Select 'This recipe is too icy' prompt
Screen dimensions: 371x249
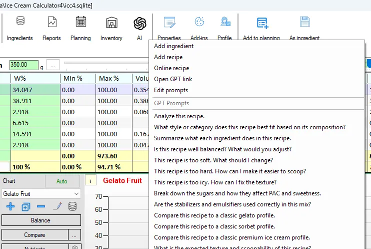(256, 182)
